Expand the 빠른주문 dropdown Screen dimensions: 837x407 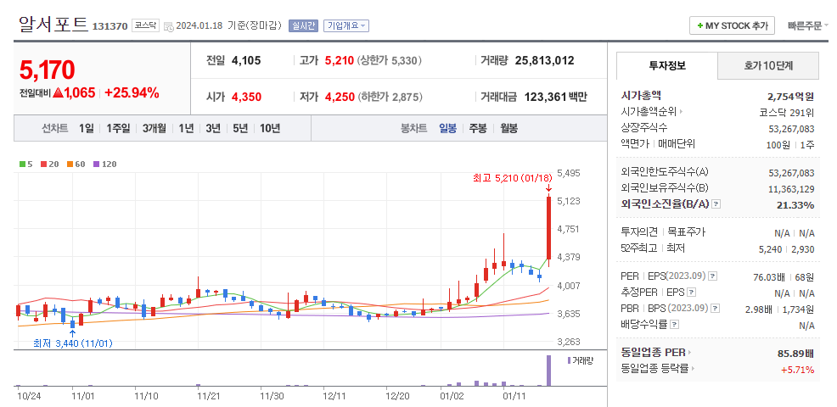pyautogui.click(x=807, y=25)
